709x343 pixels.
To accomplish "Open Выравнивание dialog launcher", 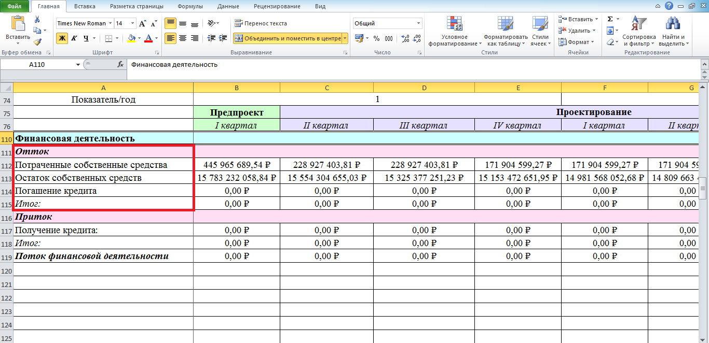I will (x=345, y=53).
